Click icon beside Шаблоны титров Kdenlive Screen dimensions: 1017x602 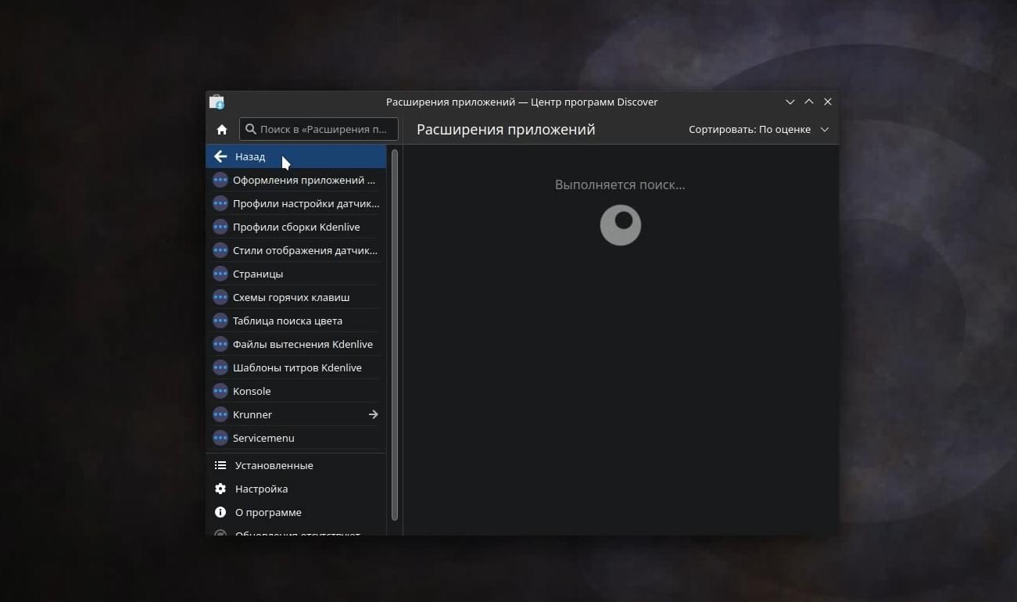(x=220, y=367)
